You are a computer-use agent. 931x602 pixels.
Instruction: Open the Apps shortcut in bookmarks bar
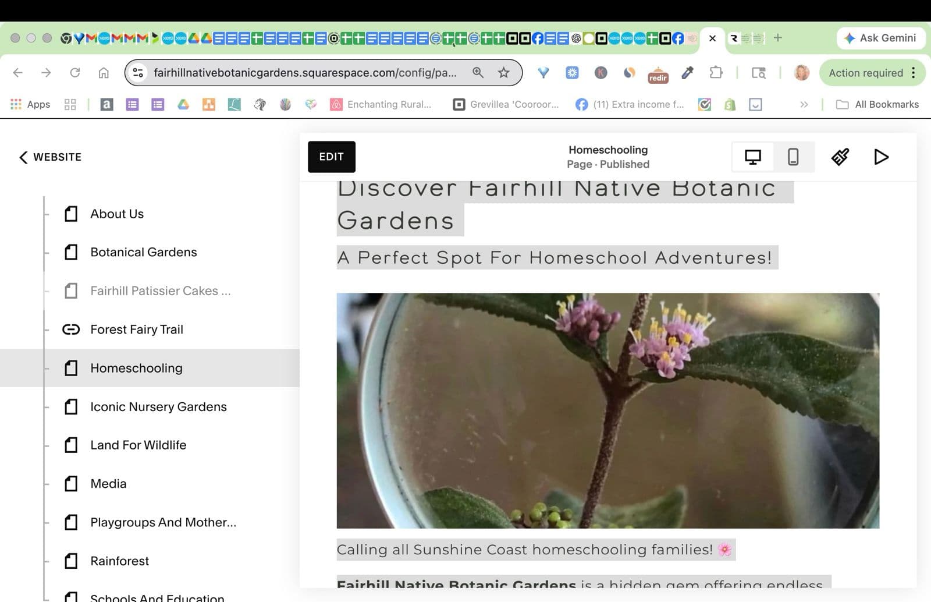coord(30,104)
